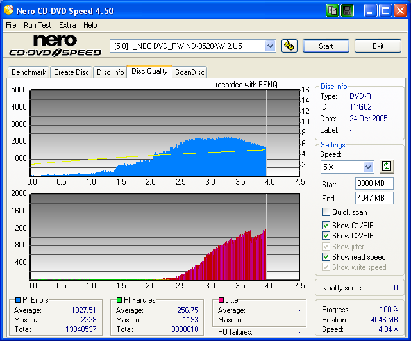Screen dimensions: 411x341
Task: Click Position value 4046 MB
Action: click(x=384, y=320)
